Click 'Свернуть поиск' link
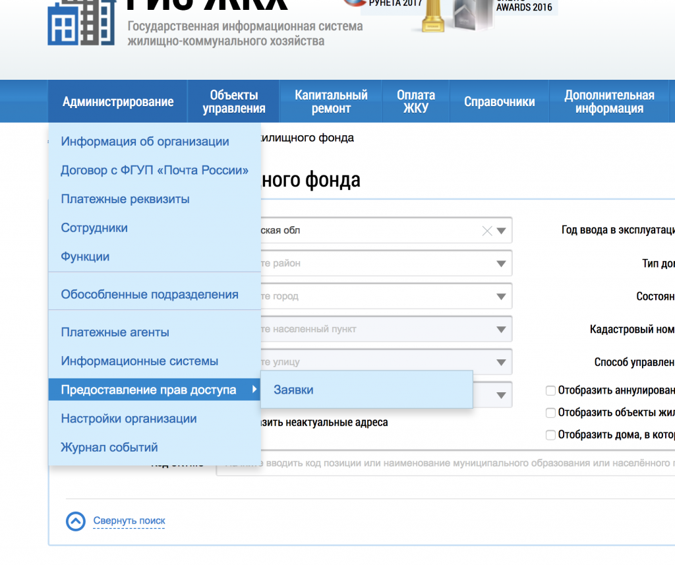 tap(129, 521)
